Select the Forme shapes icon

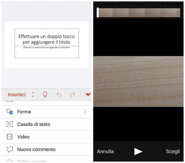pos(10,112)
